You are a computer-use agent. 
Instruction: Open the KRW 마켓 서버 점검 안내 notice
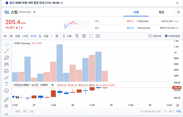(x=39, y=3)
